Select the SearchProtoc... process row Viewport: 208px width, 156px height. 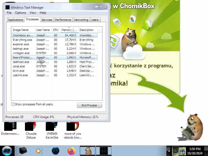coord(55,57)
